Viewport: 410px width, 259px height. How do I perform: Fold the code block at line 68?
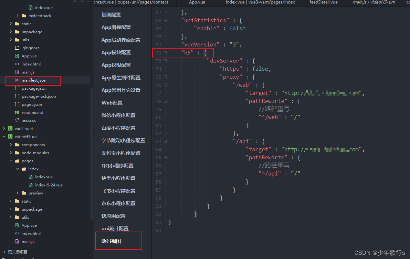click(x=165, y=20)
